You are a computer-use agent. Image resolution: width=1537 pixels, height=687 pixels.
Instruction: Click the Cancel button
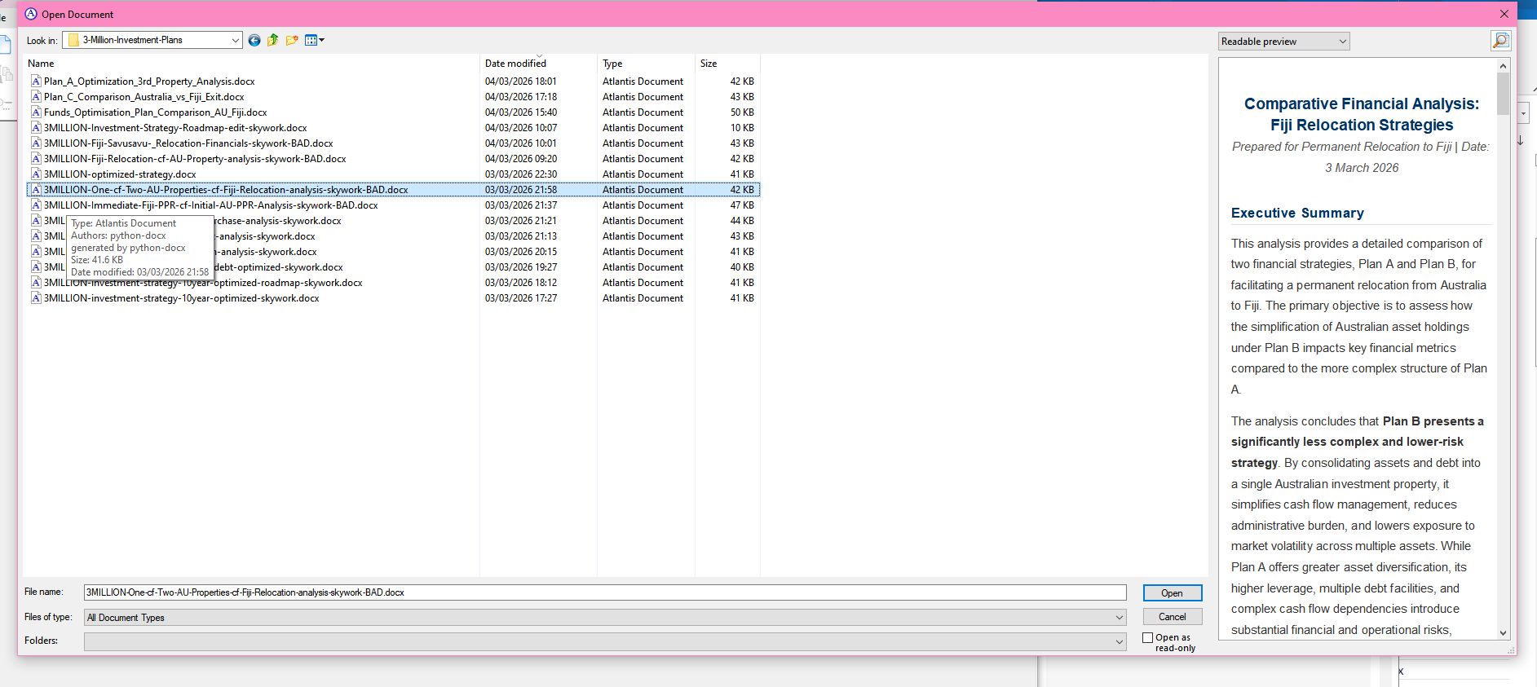[x=1173, y=617]
